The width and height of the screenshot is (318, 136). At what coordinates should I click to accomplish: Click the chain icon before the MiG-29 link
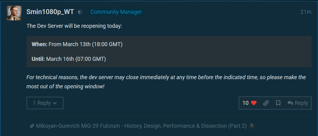(x=32, y=126)
